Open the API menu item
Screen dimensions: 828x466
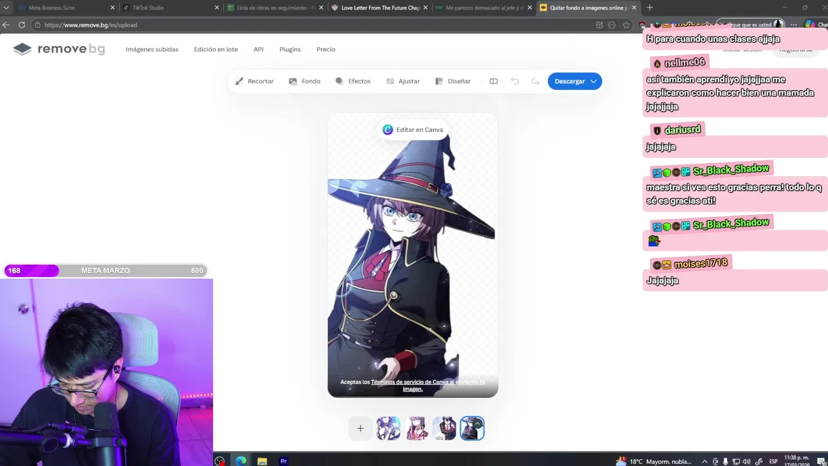tap(259, 49)
